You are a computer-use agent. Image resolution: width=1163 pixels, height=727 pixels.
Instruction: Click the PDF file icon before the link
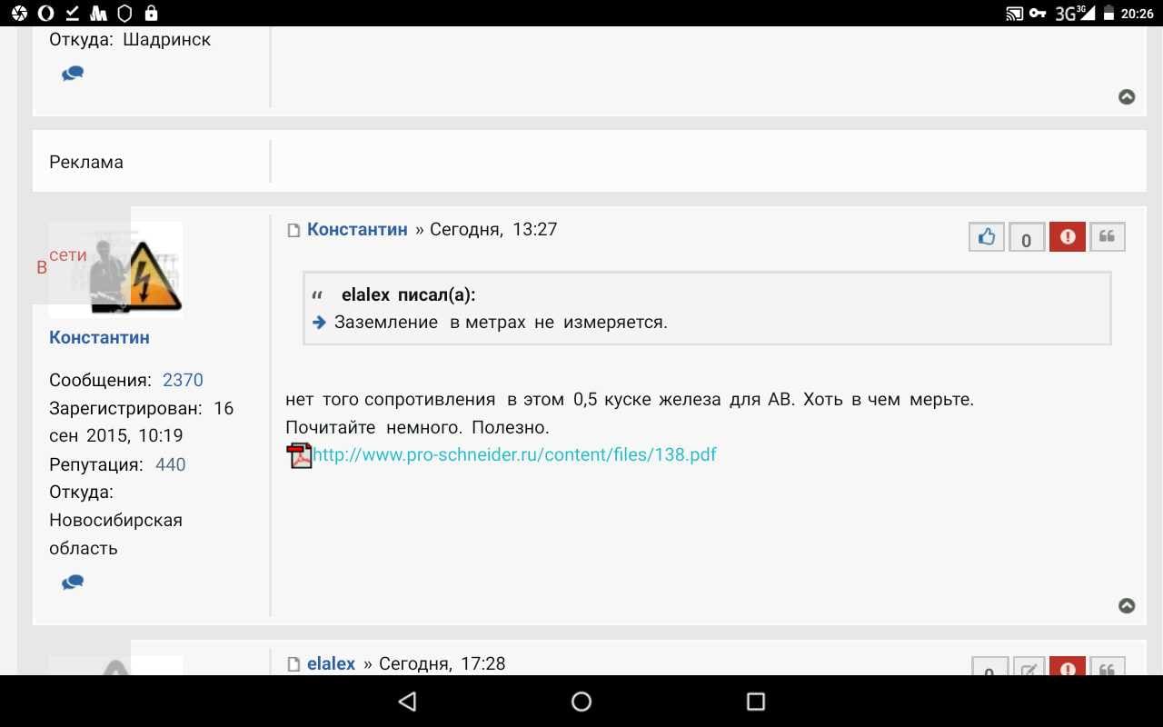pyautogui.click(x=299, y=454)
